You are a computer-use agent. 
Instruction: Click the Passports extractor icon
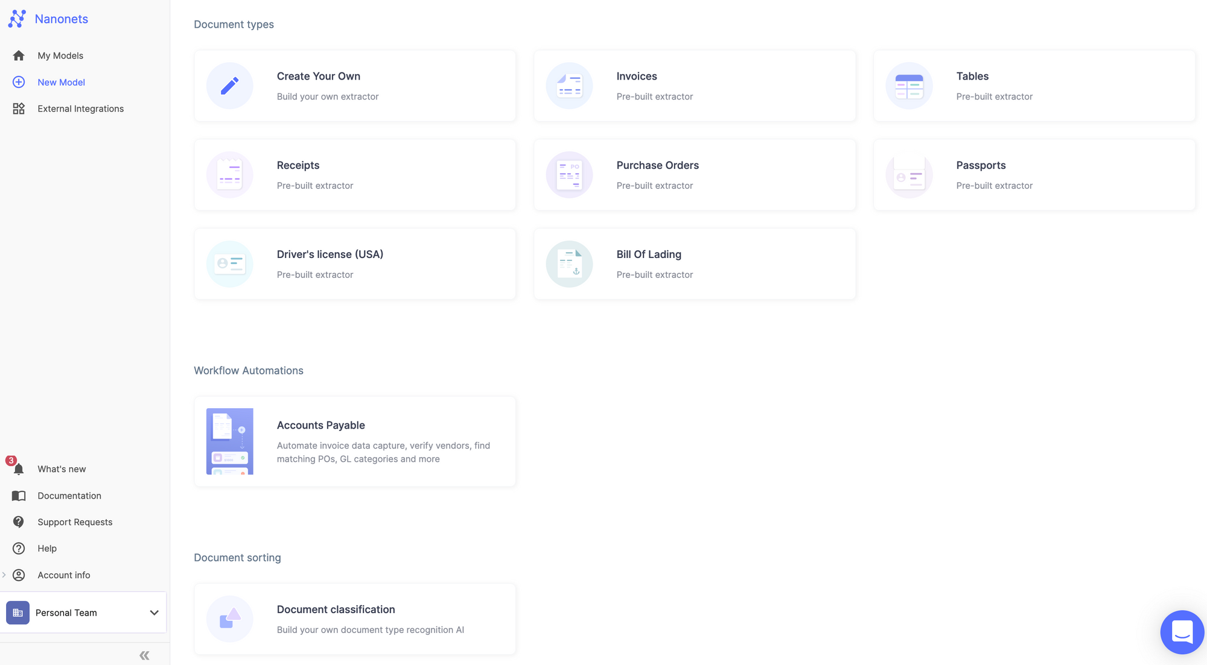coord(909,175)
